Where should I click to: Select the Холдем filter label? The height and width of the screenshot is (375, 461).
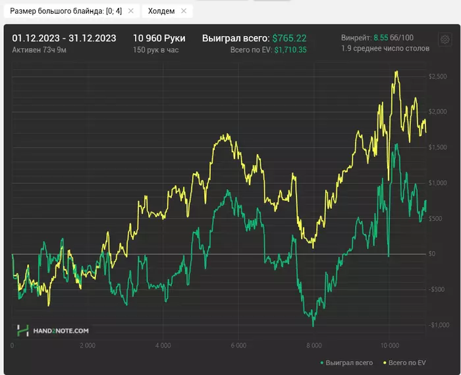click(161, 11)
